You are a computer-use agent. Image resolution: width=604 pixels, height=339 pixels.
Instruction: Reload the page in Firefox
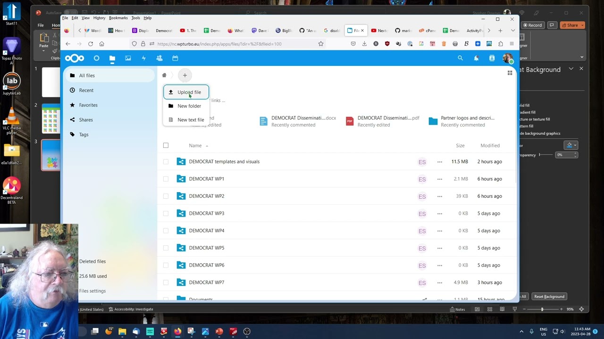coord(91,44)
